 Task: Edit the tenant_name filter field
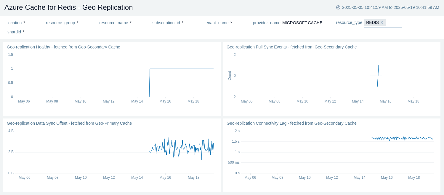238,23
